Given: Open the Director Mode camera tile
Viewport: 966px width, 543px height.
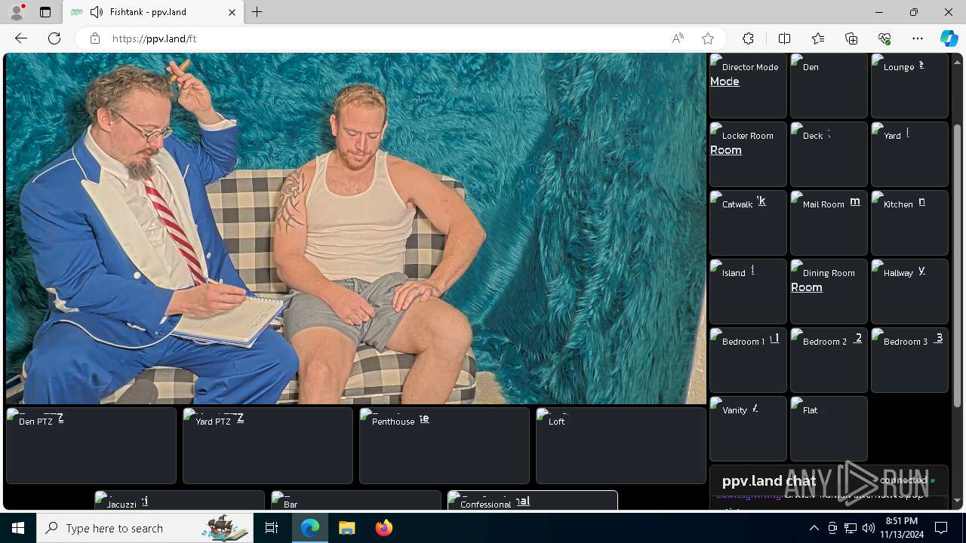Looking at the screenshot, I should [x=748, y=85].
